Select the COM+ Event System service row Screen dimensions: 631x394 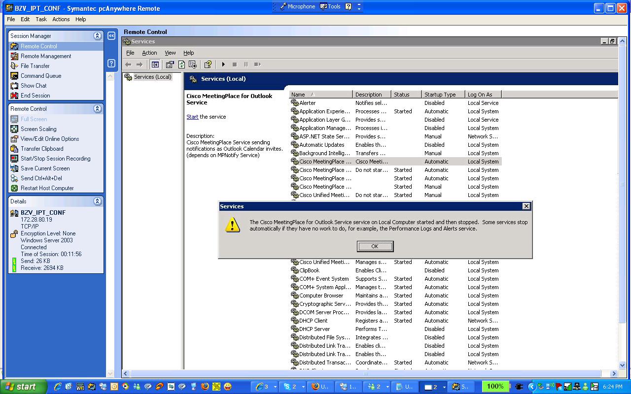point(395,279)
